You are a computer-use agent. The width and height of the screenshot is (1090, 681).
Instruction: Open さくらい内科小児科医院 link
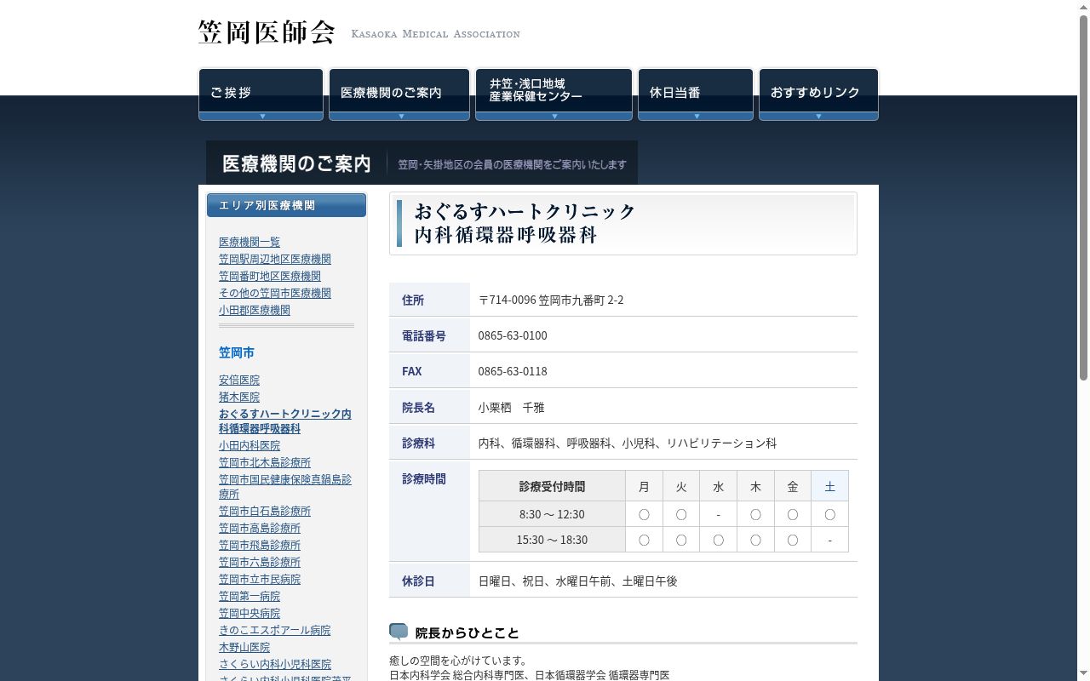tap(275, 664)
